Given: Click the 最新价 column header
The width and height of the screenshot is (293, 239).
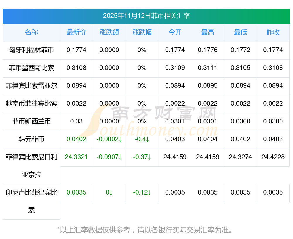Looking at the screenshot, I should pos(76,32).
